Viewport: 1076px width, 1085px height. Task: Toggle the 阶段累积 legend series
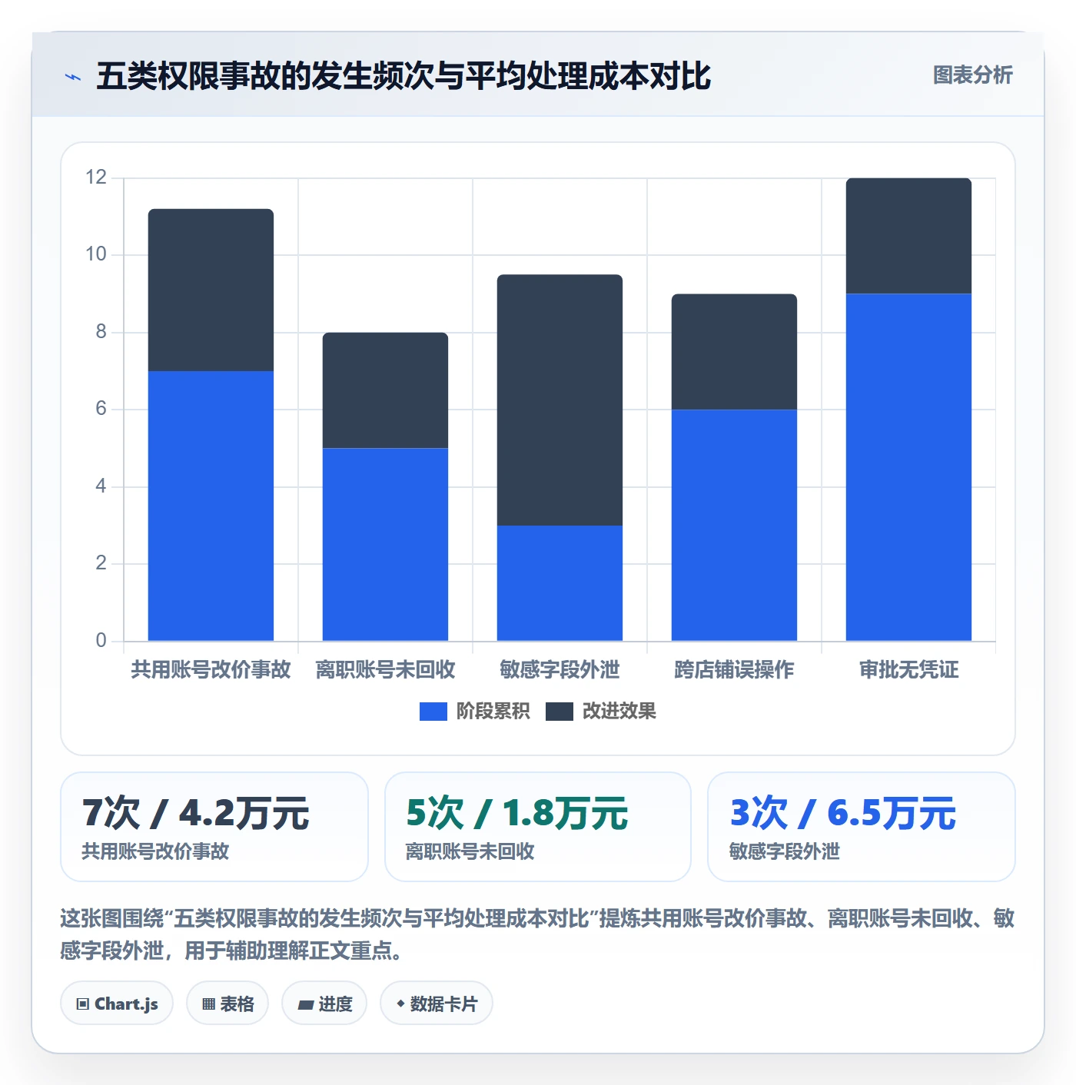pyautogui.click(x=474, y=712)
